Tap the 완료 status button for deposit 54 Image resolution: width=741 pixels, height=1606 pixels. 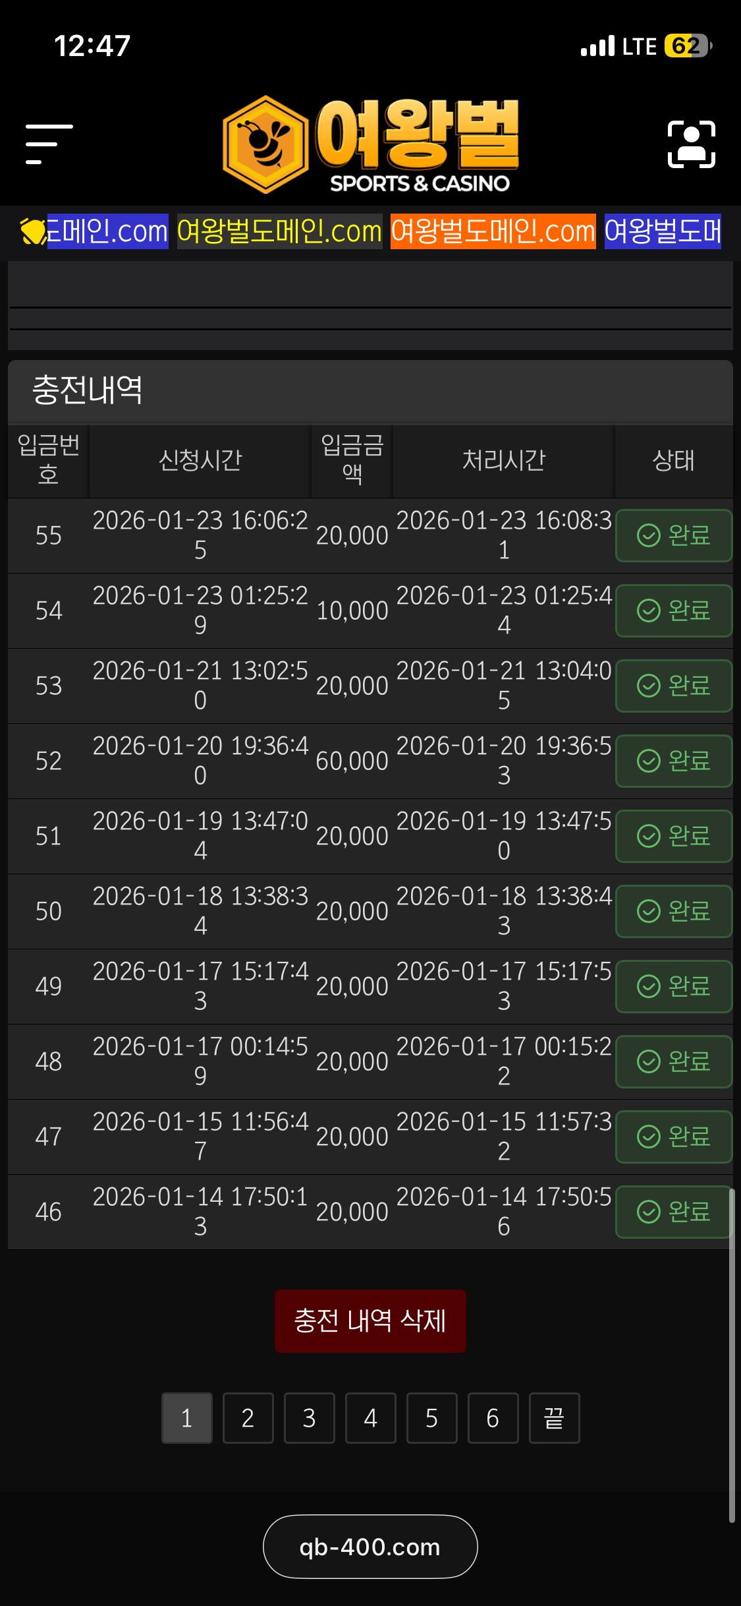click(674, 610)
